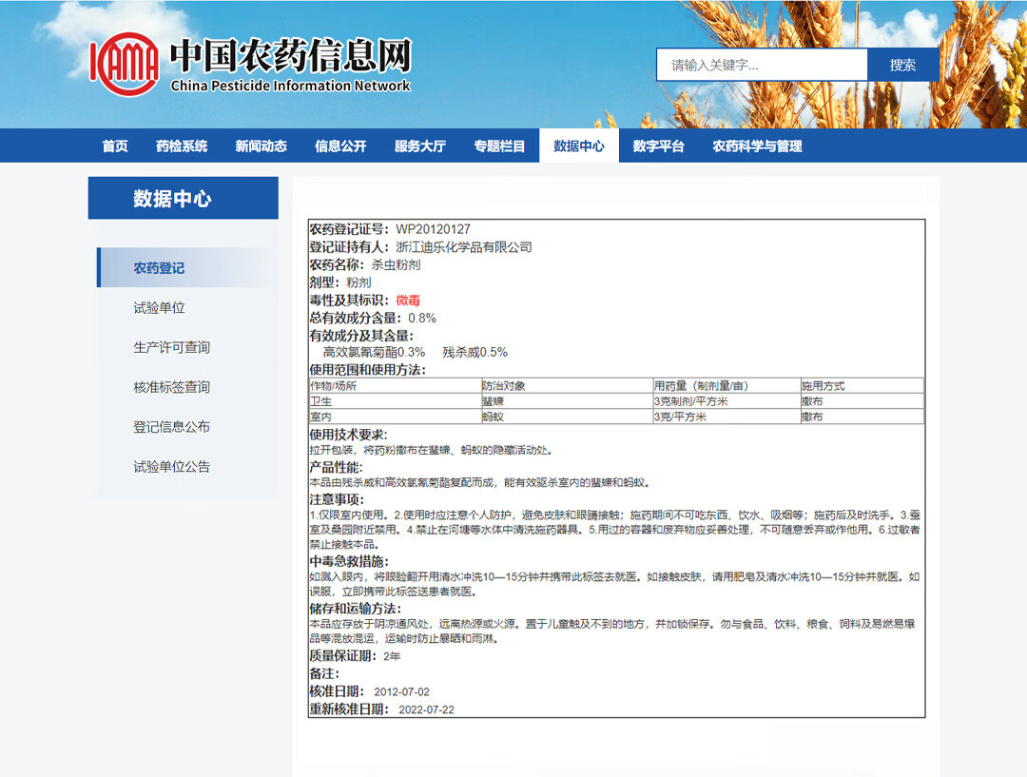This screenshot has height=777, width=1027.
Task: Select the 数据中心 navigation tab
Action: coord(578,146)
